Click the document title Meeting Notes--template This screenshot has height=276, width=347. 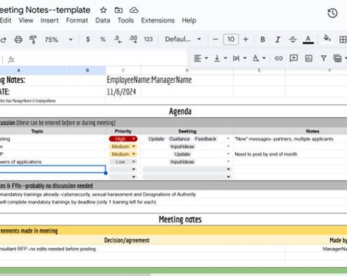(45, 10)
